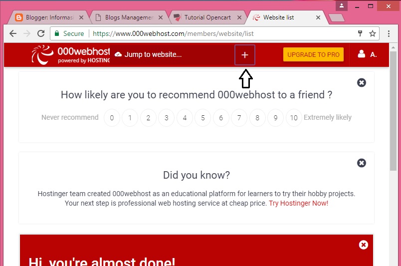Click the browser forward arrow
Viewport: 401px width, 266px height.
(27, 33)
